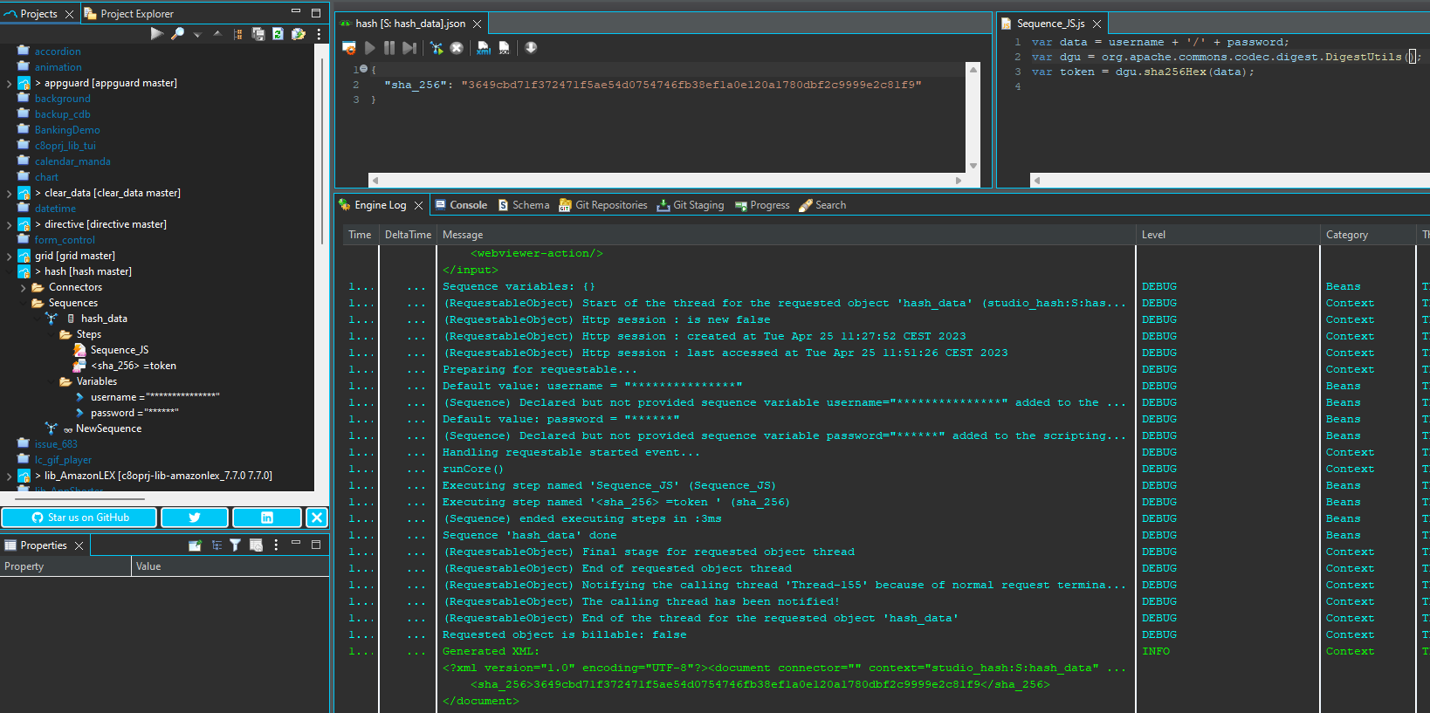Click the XML output icon in the editor toolbar
The width and height of the screenshot is (1430, 713).
coord(484,48)
